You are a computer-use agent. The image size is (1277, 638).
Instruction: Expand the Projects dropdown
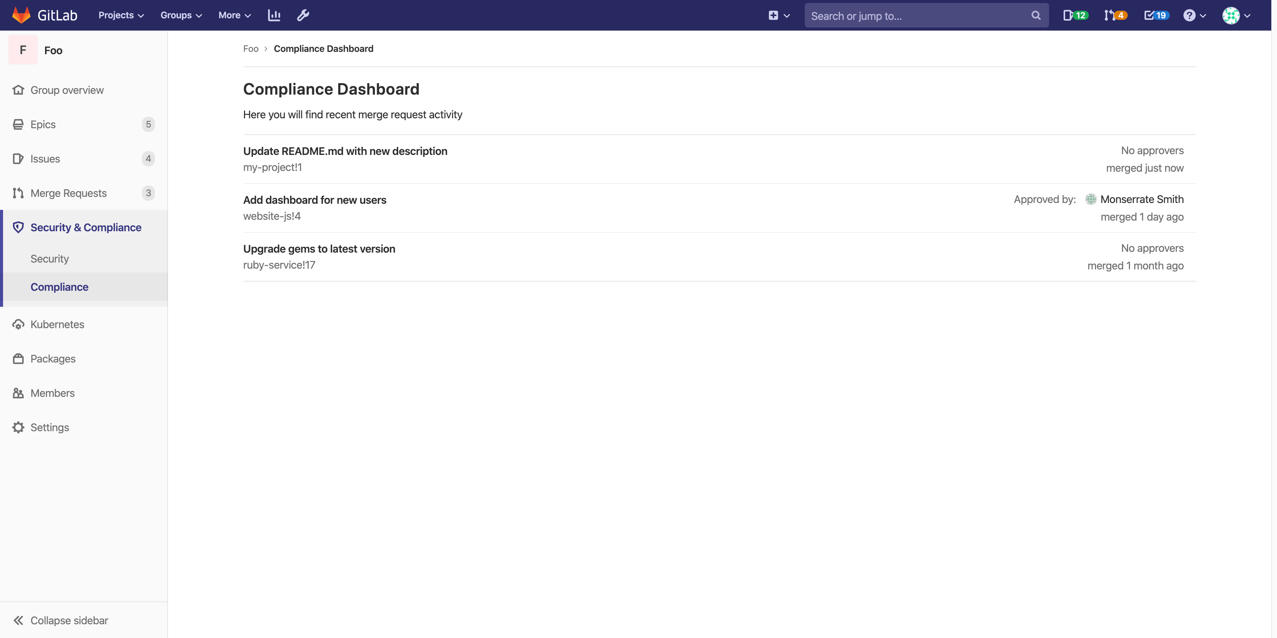(x=121, y=15)
